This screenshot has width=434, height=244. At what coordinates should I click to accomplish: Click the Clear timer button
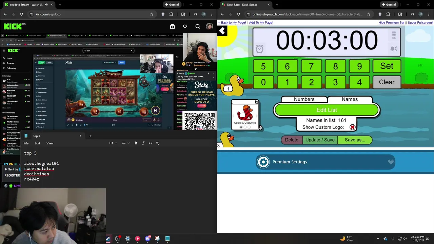click(x=387, y=82)
